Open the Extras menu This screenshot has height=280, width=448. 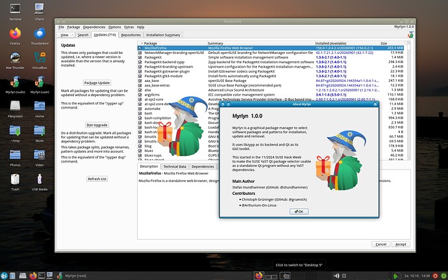(129, 27)
